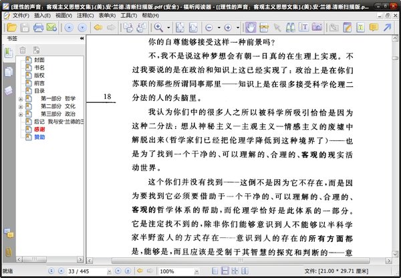
Task: Click the Save disk icon
Action: click(25, 27)
